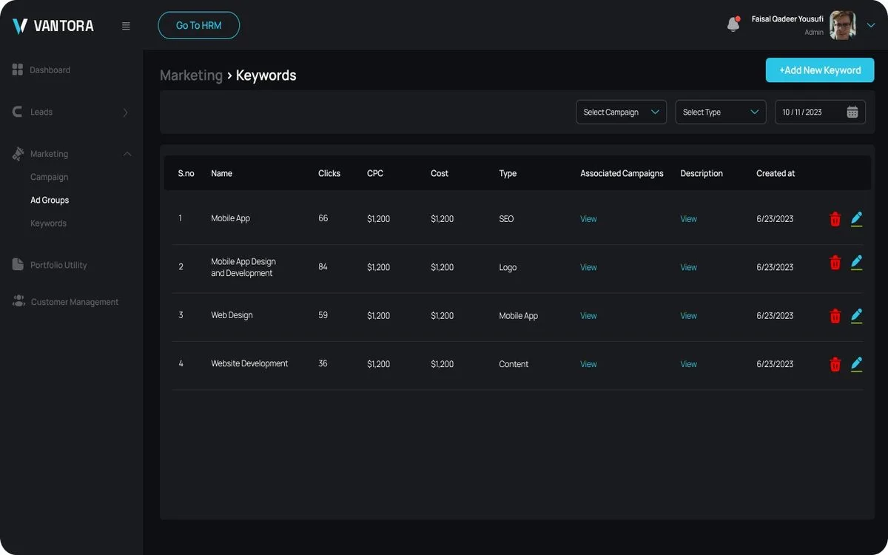Click the Marketing megaphone icon
Image resolution: width=888 pixels, height=555 pixels.
(18, 154)
